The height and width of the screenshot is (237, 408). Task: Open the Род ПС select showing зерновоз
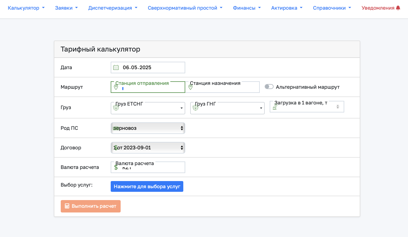click(x=148, y=128)
